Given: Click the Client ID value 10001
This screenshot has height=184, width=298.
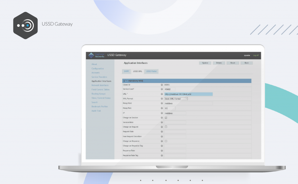Looking at the screenshot, I should (x=167, y=85).
